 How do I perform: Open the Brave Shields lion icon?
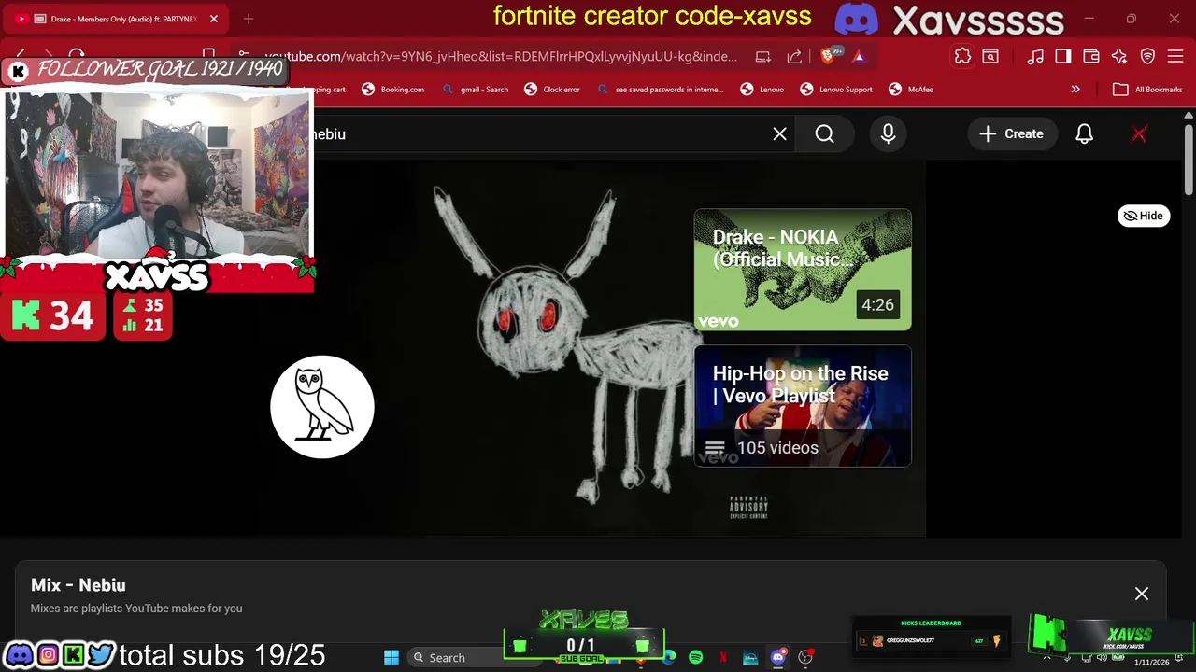(828, 56)
